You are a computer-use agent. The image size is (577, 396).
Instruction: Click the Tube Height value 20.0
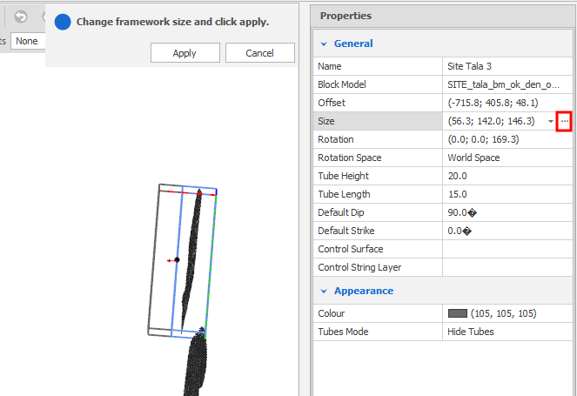pyautogui.click(x=505, y=176)
